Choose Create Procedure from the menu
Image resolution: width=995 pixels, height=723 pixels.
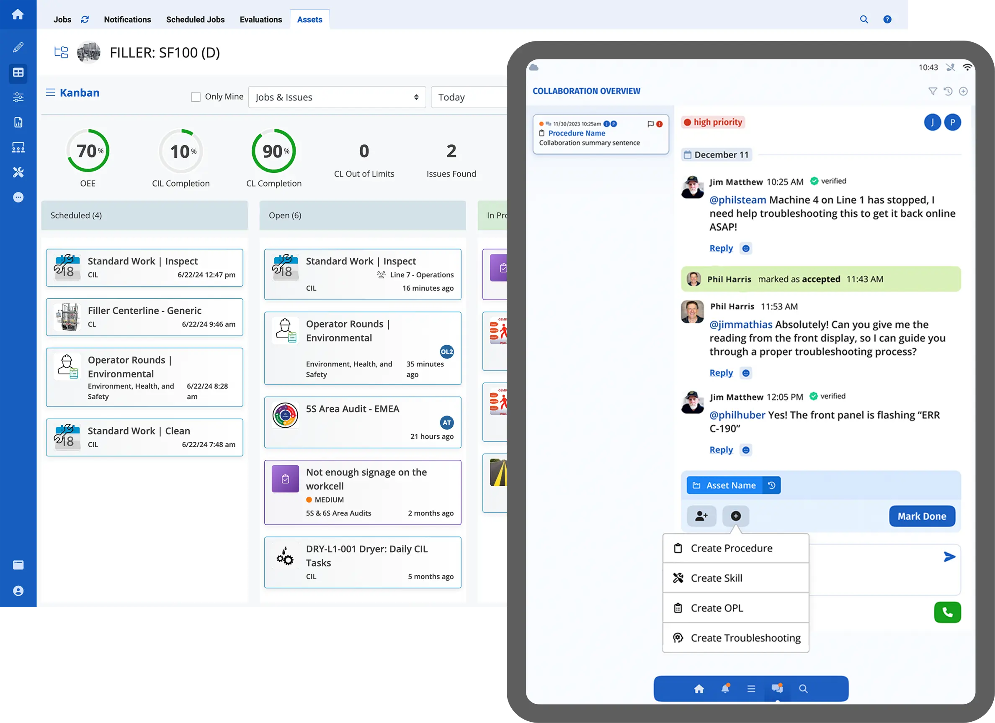click(736, 549)
